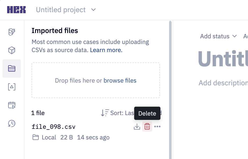Click browse files to upload
This screenshot has height=159, width=248.
[120, 80]
